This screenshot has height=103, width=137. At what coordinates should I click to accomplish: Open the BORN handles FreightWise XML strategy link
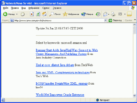pos(62,83)
